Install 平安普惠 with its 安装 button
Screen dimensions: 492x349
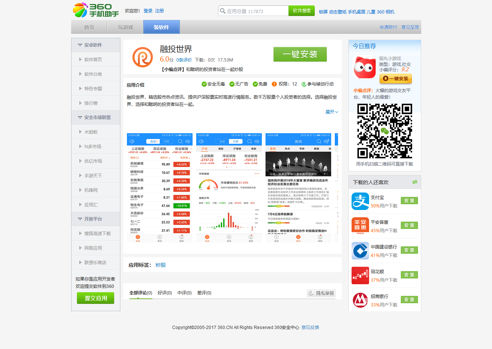[409, 225]
